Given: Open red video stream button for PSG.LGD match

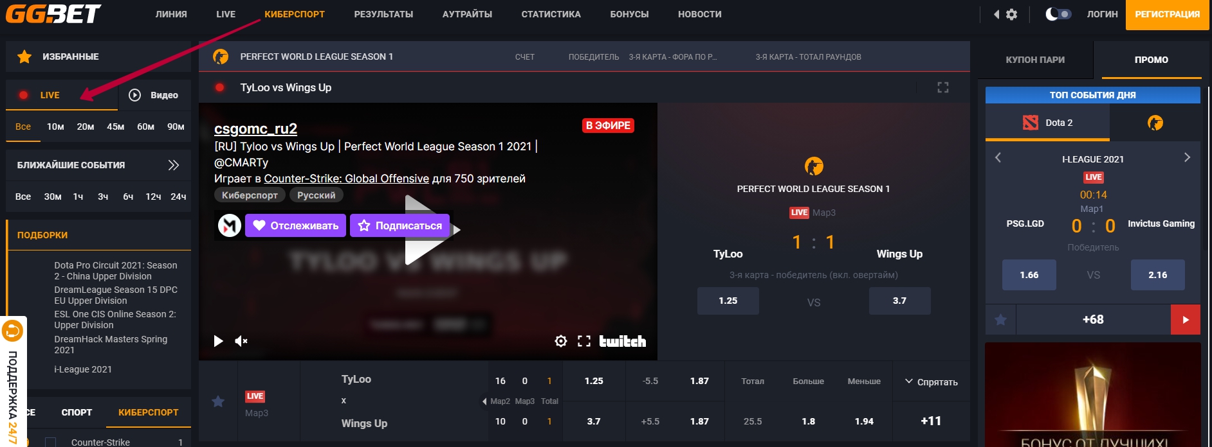Looking at the screenshot, I should (1185, 320).
